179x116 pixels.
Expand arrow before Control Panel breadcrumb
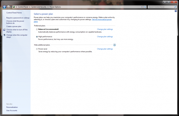point(16,7)
